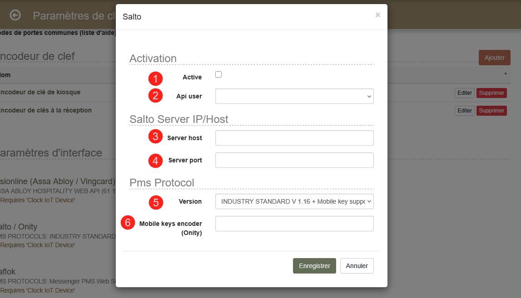The image size is (521, 298).
Task: Click the Server host input field
Action: click(x=294, y=138)
